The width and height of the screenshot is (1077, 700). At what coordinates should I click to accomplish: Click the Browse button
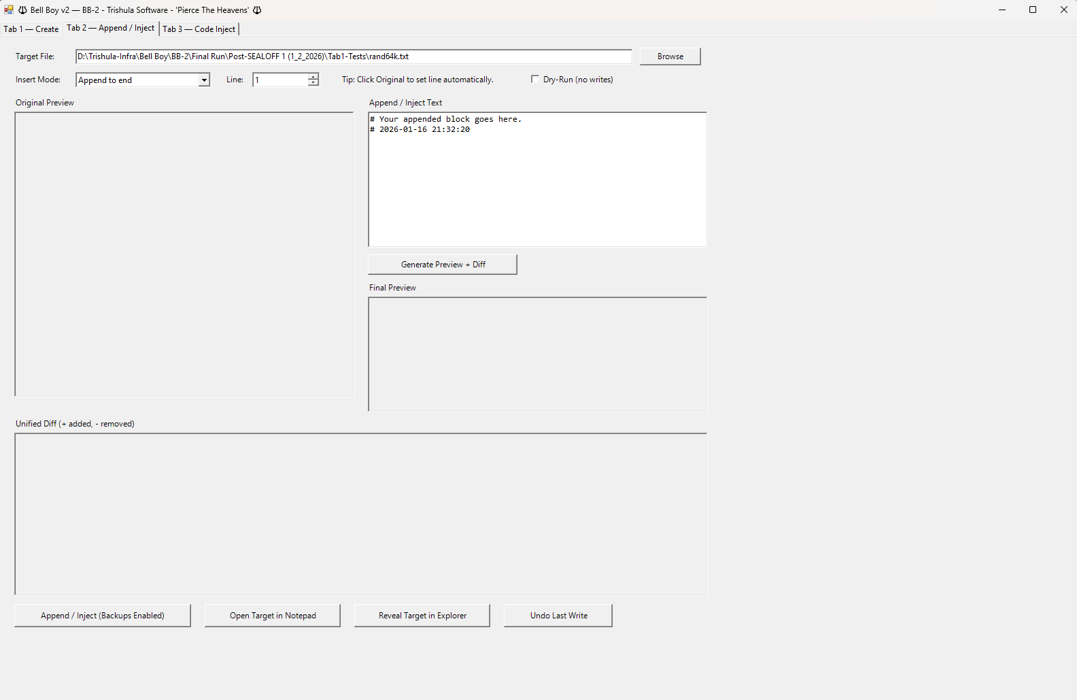click(x=670, y=56)
